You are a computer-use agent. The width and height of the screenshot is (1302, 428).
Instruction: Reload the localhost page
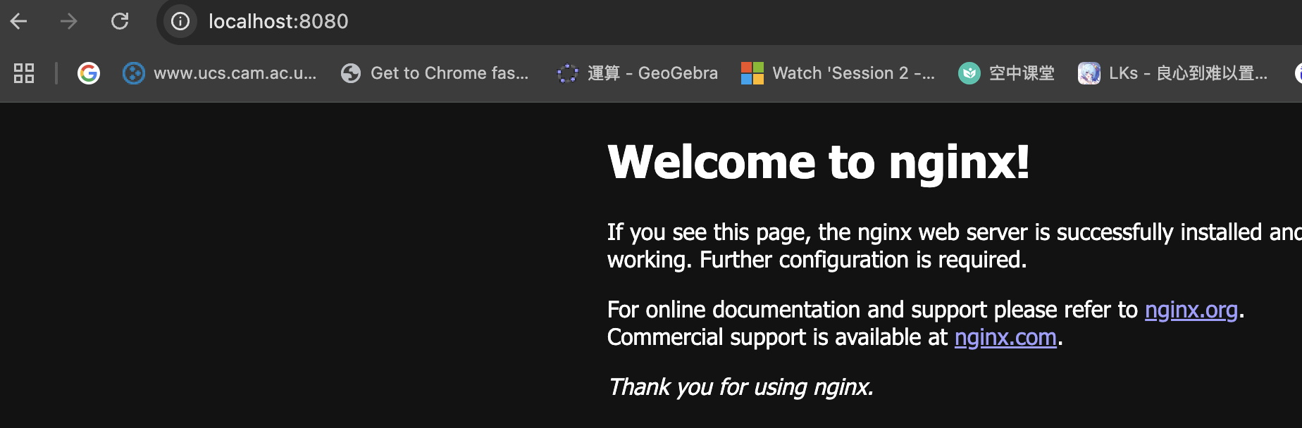pyautogui.click(x=120, y=21)
